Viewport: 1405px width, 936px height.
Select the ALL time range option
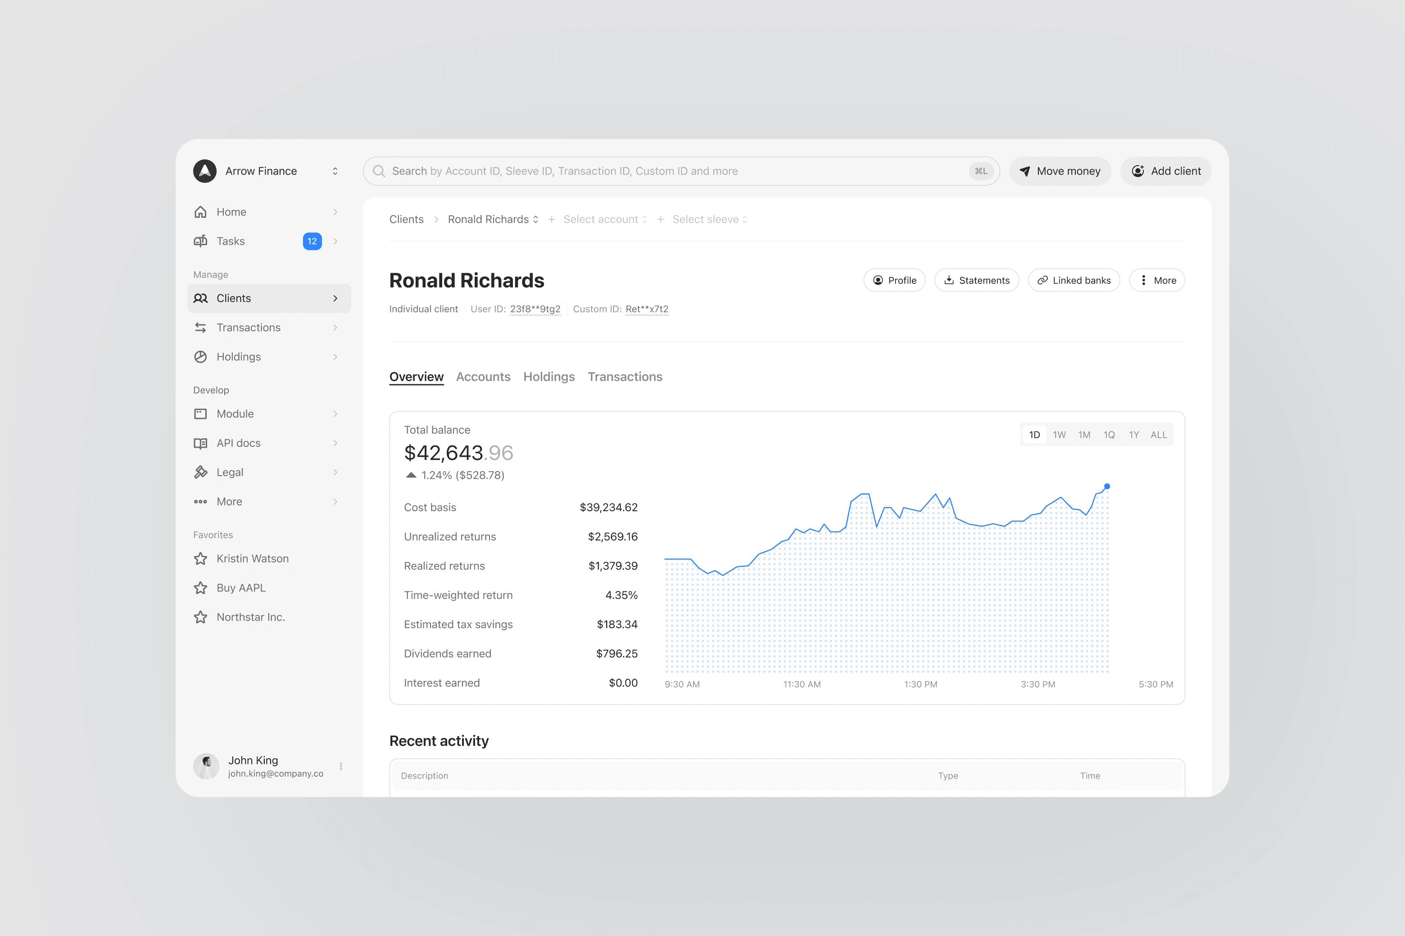[x=1158, y=435]
